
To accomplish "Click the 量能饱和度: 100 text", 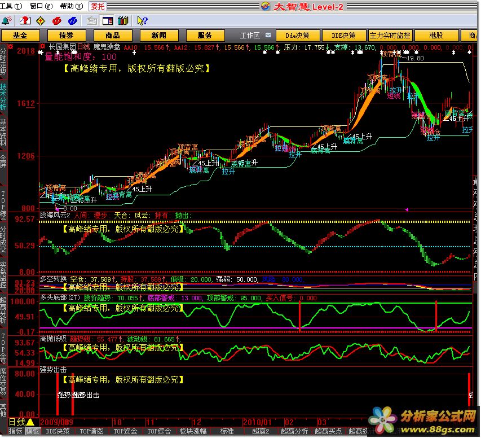I will [x=81, y=57].
